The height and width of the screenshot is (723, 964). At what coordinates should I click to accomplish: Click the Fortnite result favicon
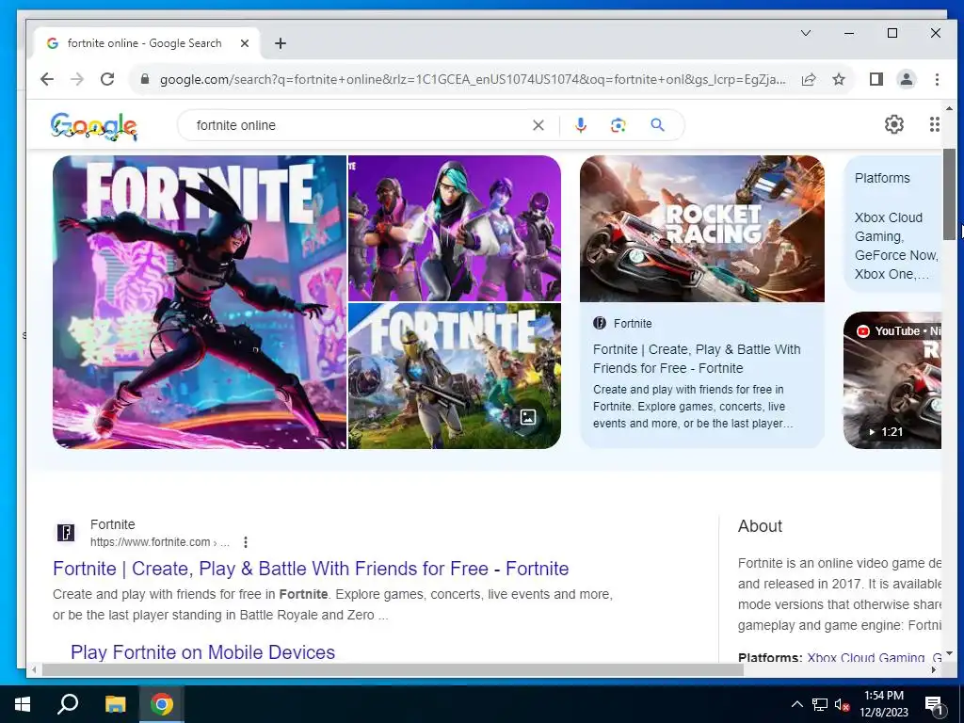click(66, 533)
